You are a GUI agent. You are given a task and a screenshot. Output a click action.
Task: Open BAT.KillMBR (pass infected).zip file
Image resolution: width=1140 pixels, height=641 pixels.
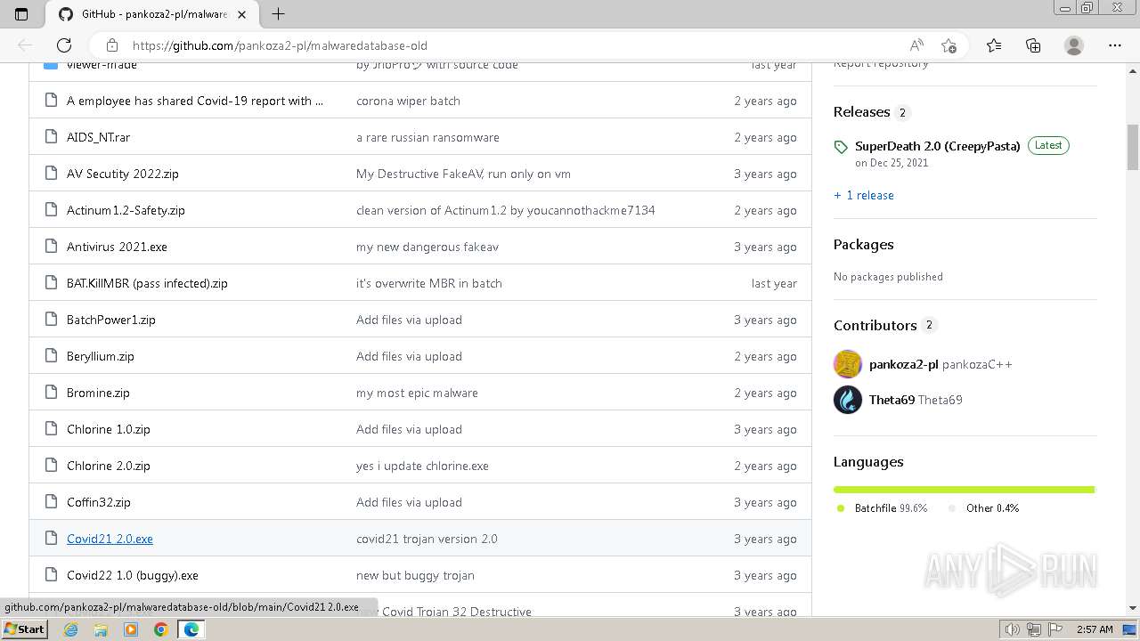147,283
